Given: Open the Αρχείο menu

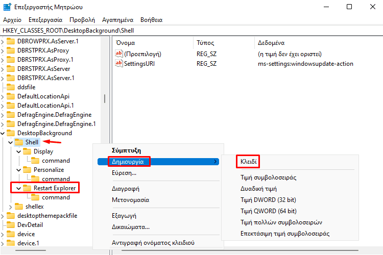Looking at the screenshot, I should click(12, 20).
